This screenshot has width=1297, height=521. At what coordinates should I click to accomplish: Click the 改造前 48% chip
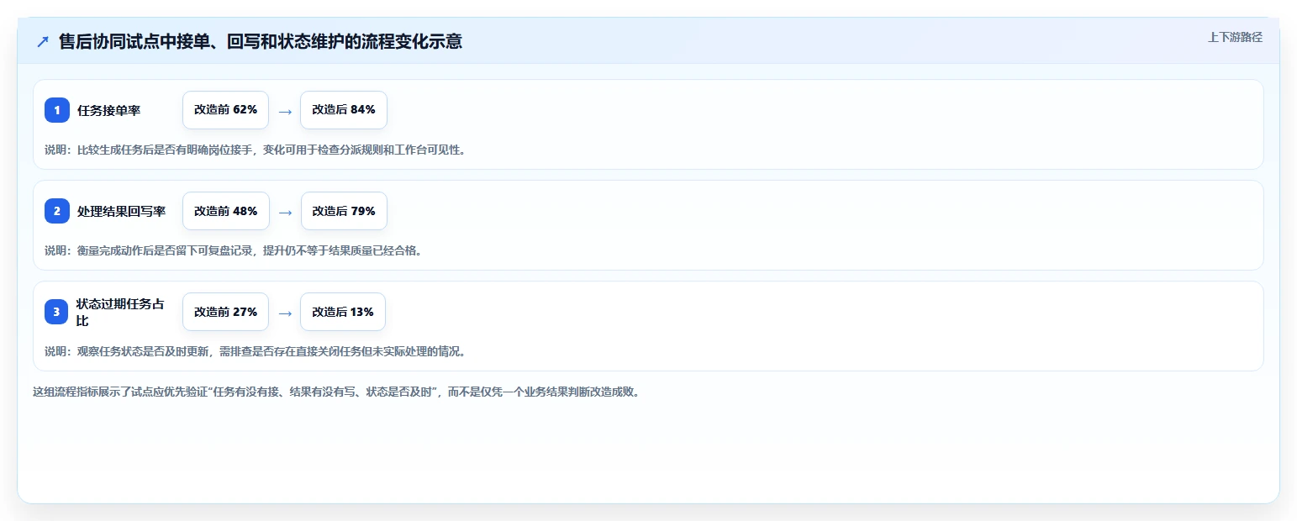tap(226, 211)
